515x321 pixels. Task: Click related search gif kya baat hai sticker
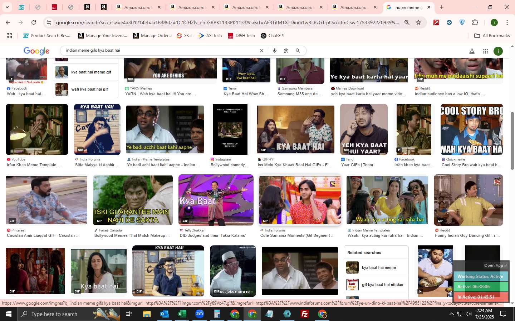(x=376, y=285)
